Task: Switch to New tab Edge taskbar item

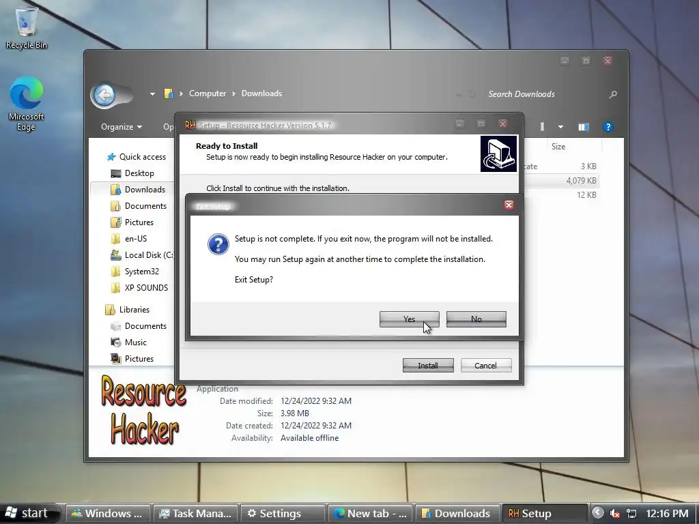Action: [370, 514]
